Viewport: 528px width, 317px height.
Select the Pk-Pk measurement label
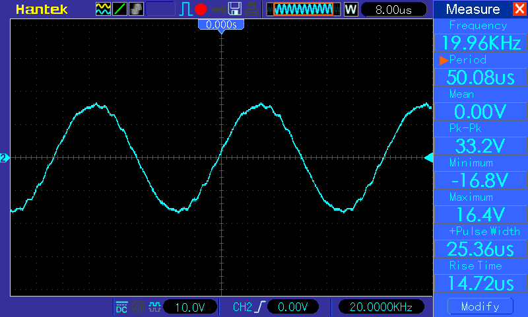(x=465, y=128)
